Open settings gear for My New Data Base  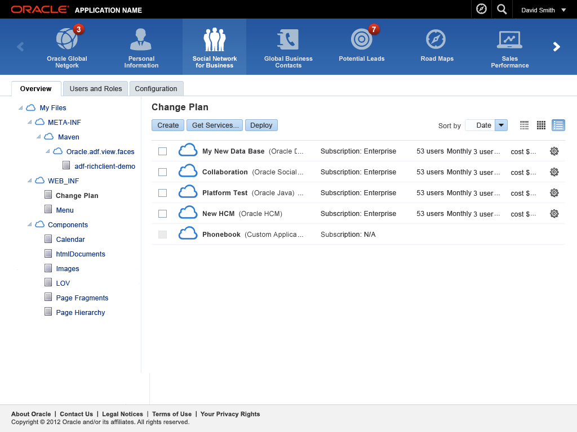(554, 151)
